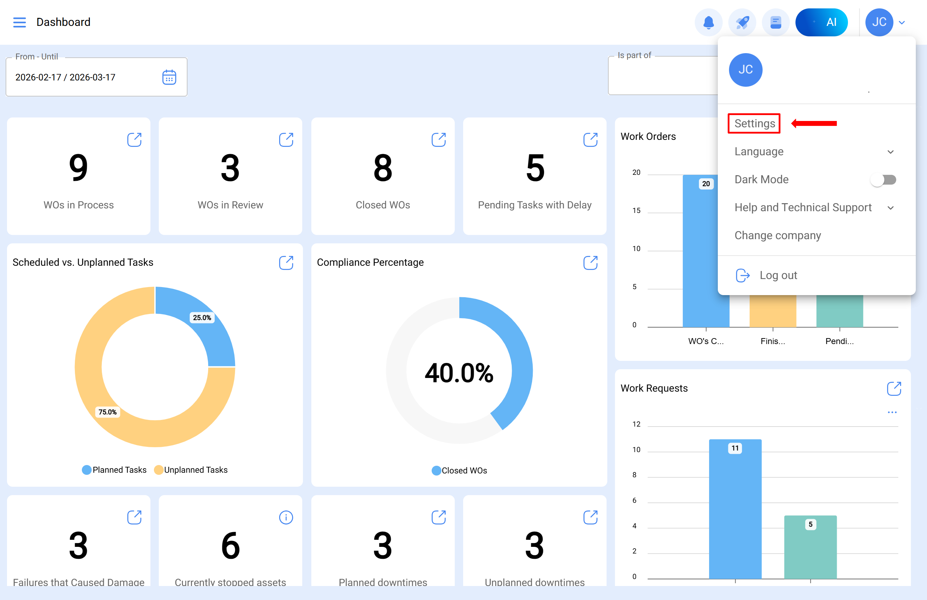Toggle Unplanned Tasks legend series
The image size is (927, 600).
[x=191, y=470]
